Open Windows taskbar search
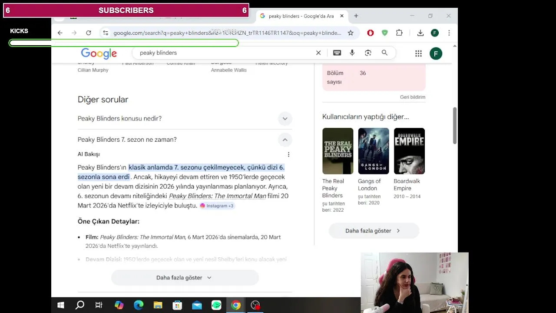 [80, 305]
